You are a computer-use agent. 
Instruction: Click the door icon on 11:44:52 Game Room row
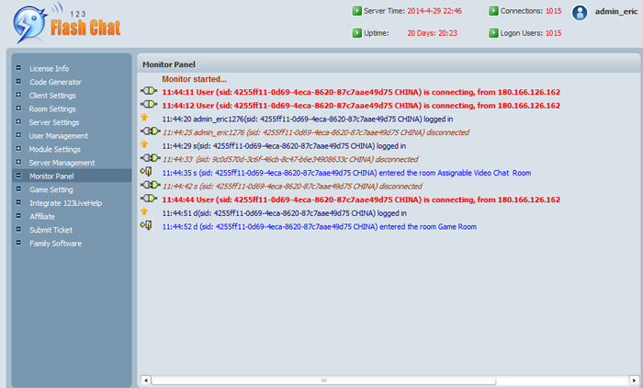click(146, 225)
